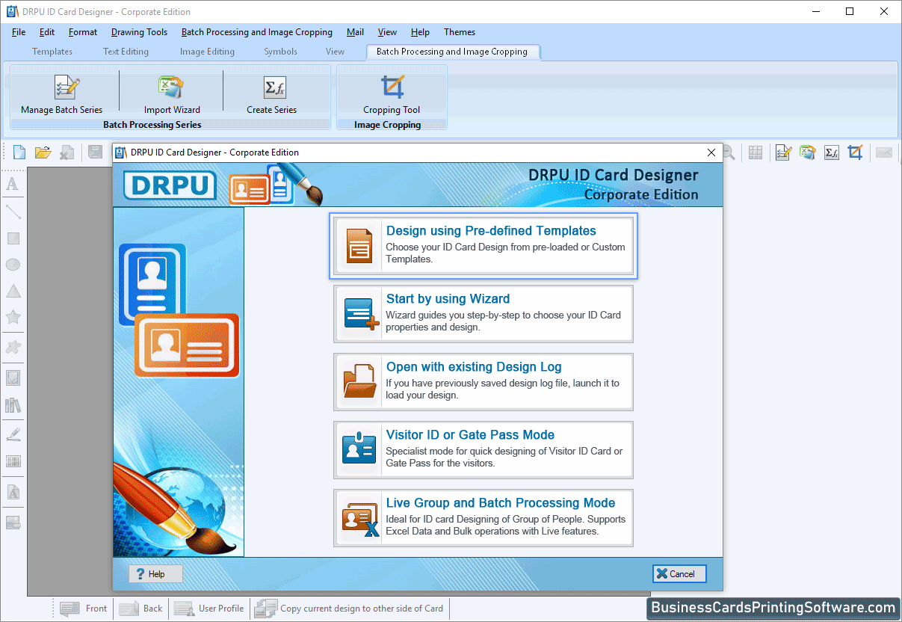902x622 pixels.
Task: Select the Star shape tool
Action: (13, 318)
